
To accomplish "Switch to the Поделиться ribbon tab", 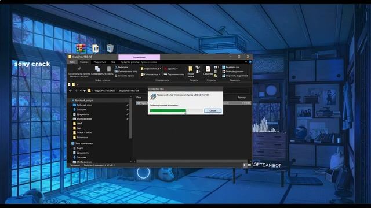I will click(100, 62).
